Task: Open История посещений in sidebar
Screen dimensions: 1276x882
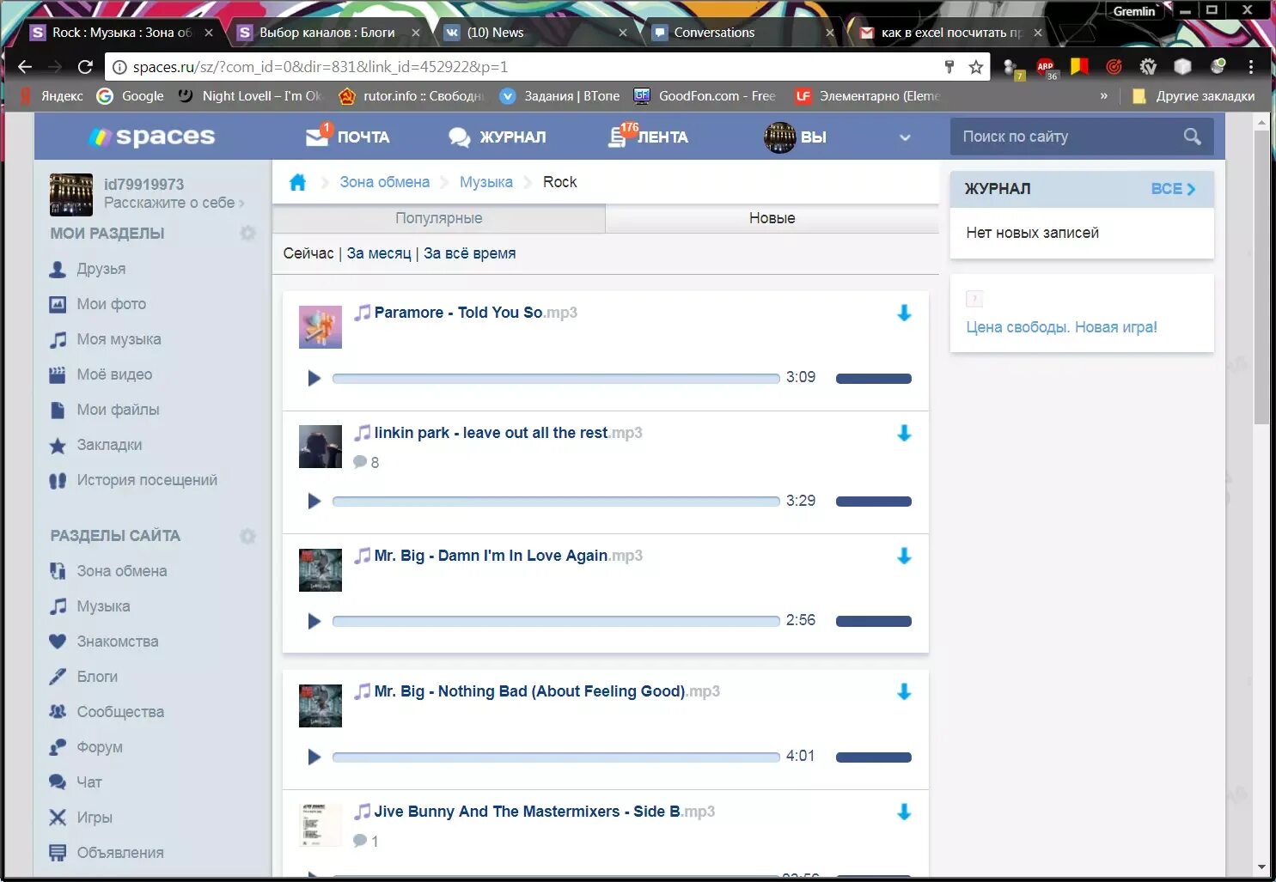Action: [147, 480]
